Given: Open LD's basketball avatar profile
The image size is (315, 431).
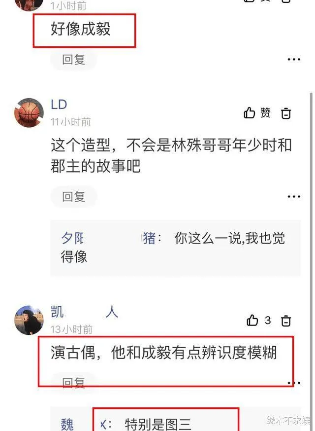Looking at the screenshot, I should 29,113.
